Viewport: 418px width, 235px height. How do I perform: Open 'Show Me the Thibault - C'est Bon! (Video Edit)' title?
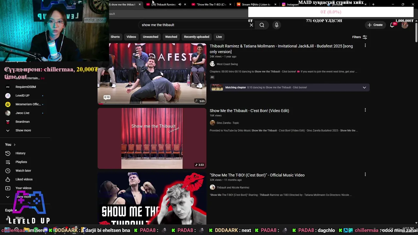click(249, 111)
